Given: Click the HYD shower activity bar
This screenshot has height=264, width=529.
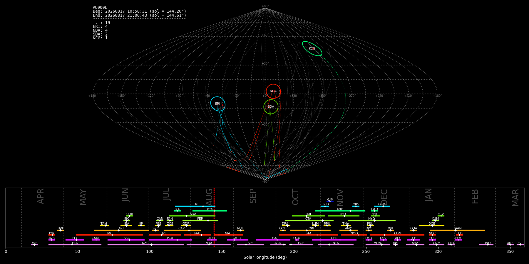Looking at the screenshot, I should point(372,221).
